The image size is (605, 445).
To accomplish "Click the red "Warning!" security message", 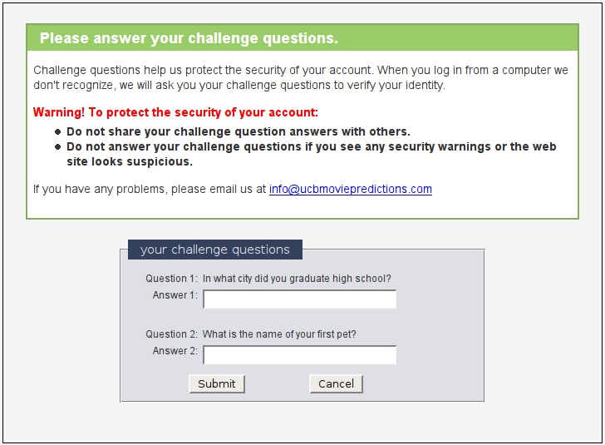I will (175, 112).
